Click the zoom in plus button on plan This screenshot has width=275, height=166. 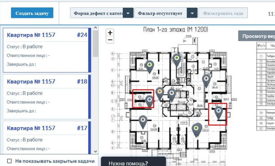pyautogui.click(x=110, y=33)
